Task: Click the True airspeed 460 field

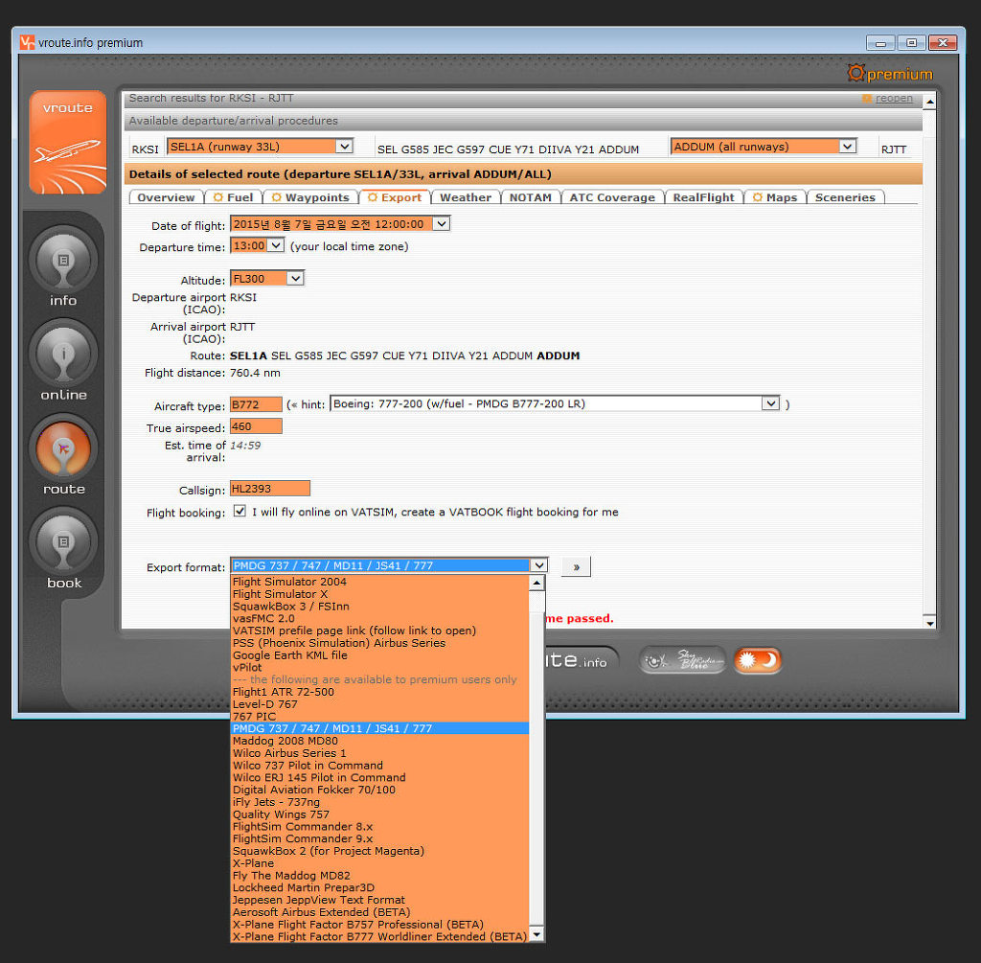Action: [x=256, y=426]
